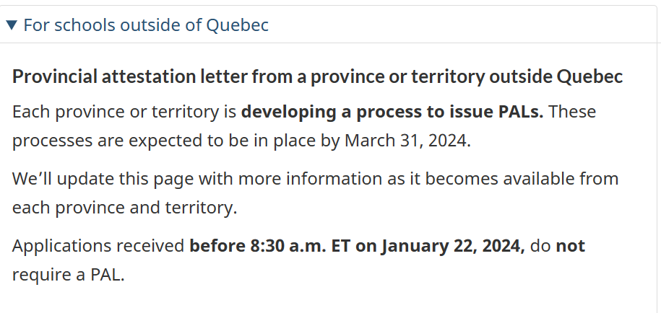This screenshot has width=661, height=313.
Task: Click the "Each province or territory is" text
Action: pyautogui.click(x=124, y=112)
